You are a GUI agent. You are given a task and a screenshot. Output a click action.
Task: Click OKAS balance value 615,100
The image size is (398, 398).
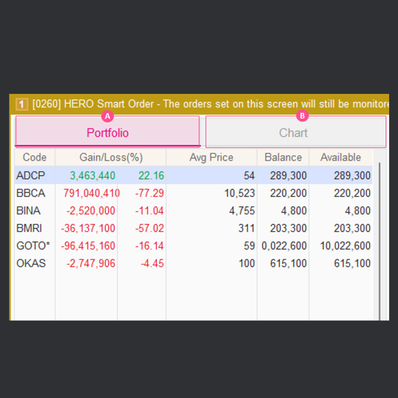(x=288, y=263)
